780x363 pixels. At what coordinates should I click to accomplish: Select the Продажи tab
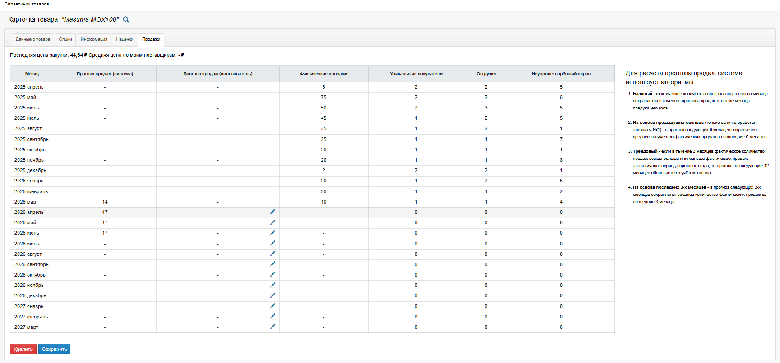coord(151,39)
